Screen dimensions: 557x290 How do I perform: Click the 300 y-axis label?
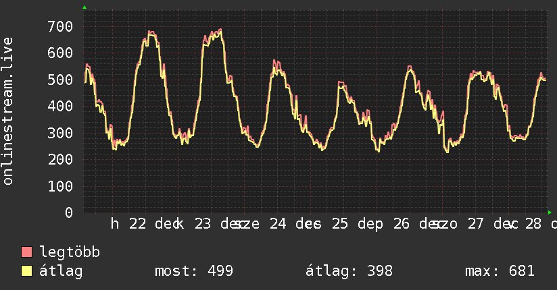click(60, 134)
